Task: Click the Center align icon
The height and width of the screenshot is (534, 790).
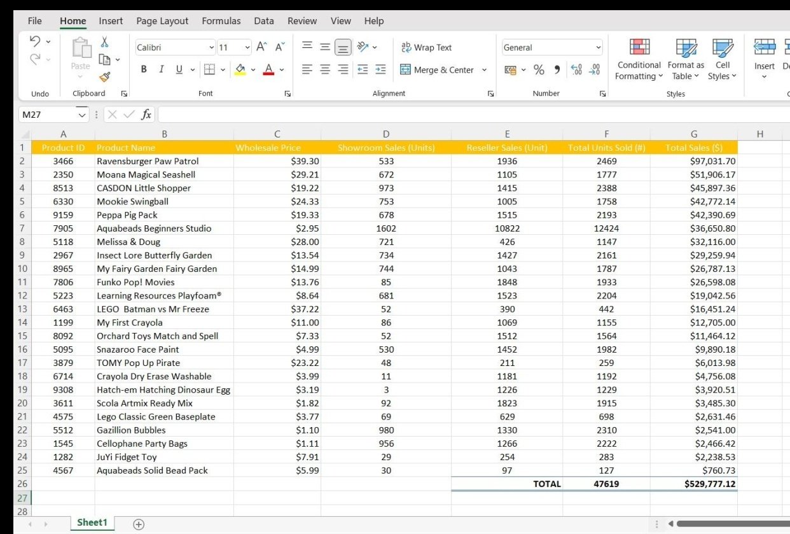Action: pos(325,70)
